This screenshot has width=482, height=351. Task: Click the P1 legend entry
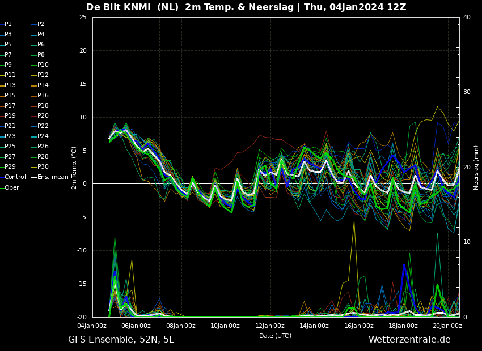(x=6, y=24)
